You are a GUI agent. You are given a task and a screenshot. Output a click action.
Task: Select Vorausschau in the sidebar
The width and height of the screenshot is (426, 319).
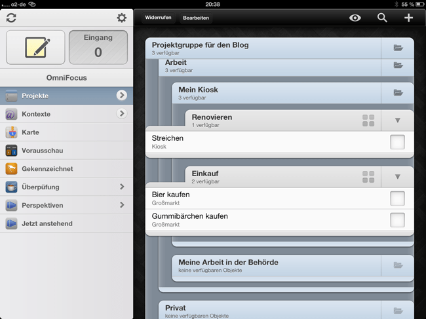[42, 151]
